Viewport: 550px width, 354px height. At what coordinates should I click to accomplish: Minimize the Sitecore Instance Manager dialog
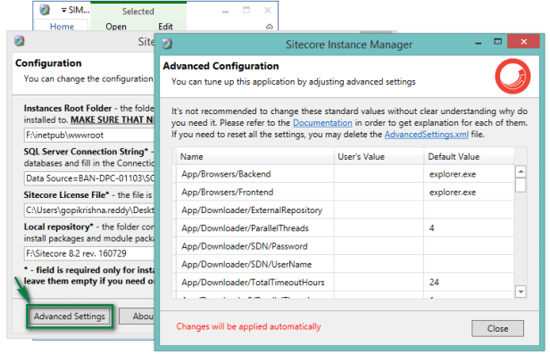[478, 43]
